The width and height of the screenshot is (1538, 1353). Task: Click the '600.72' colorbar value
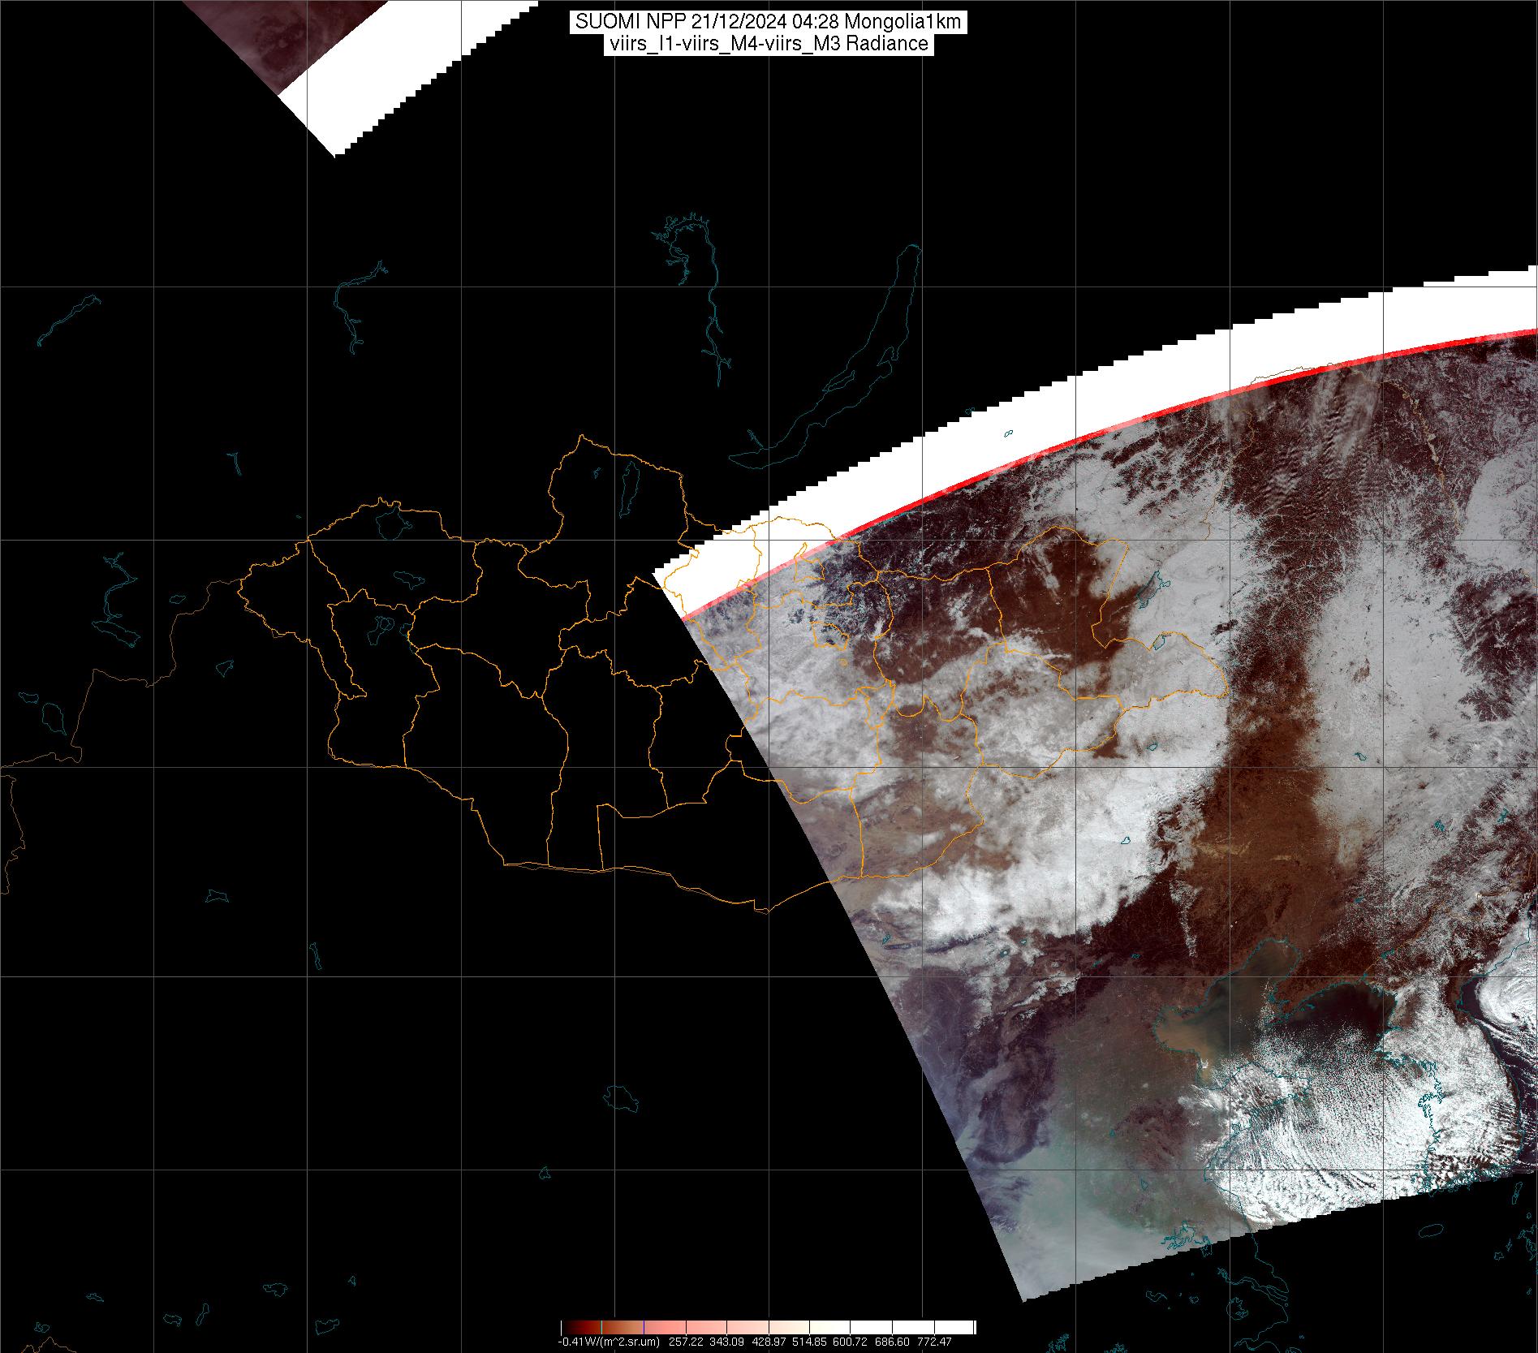(x=850, y=1342)
